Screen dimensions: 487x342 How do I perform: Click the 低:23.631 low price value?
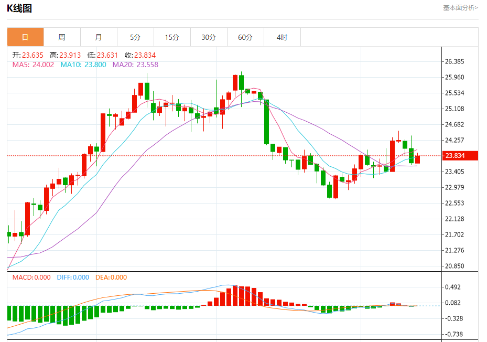tap(103, 56)
